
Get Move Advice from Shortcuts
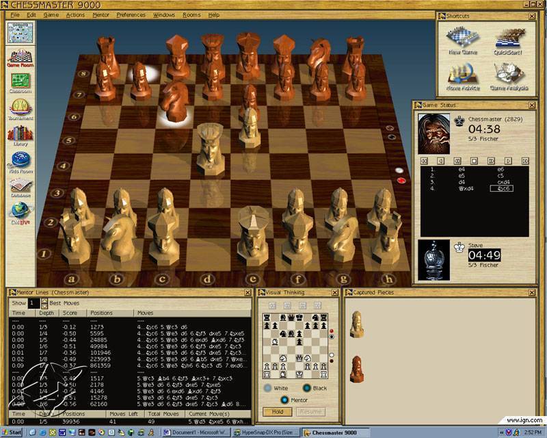(x=463, y=77)
